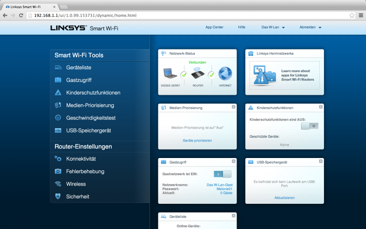This screenshot has width=366, height=229.
Task: Close the Medien-Priorisierung widget
Action: [x=233, y=107]
